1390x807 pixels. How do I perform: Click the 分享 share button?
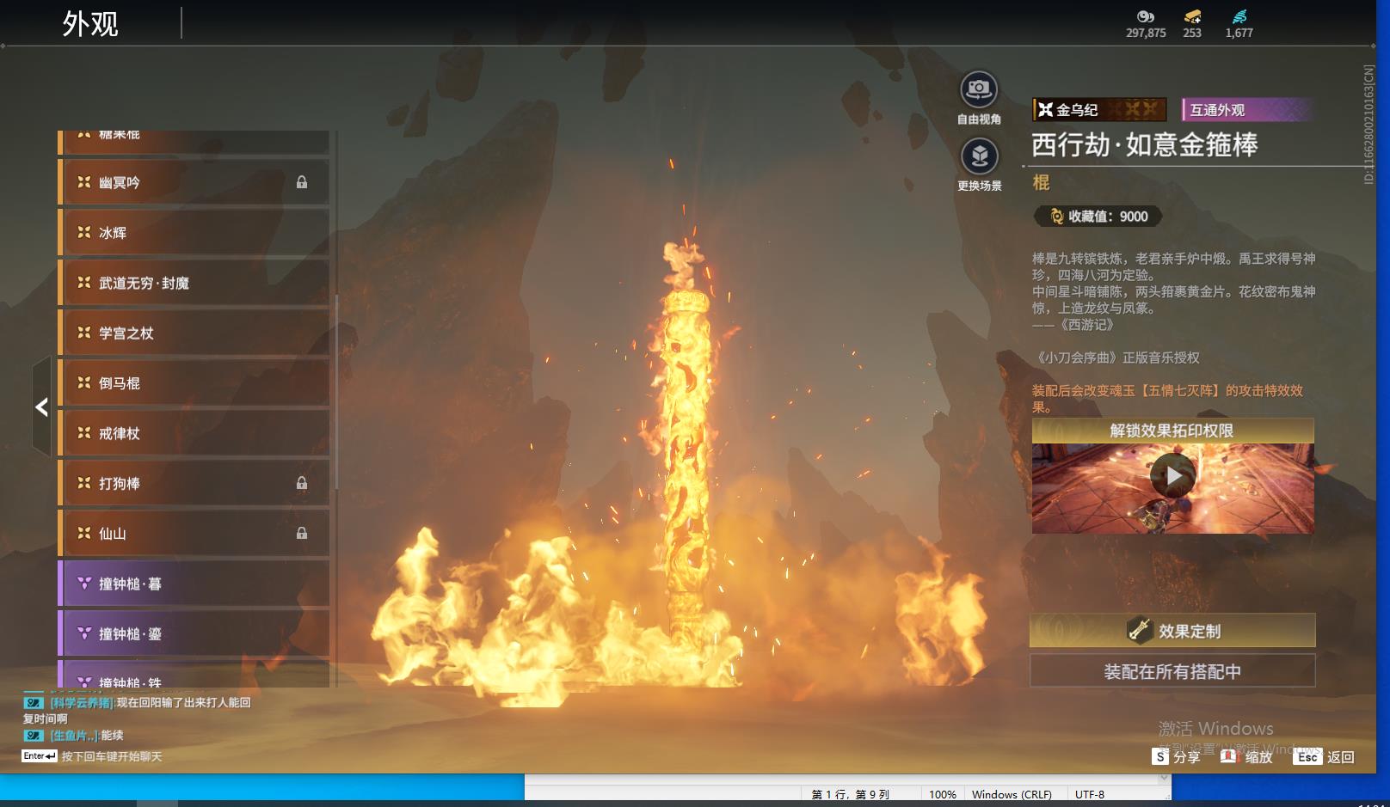click(1176, 756)
